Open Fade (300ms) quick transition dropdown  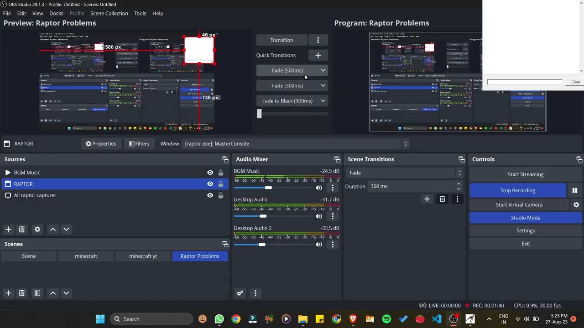pyautogui.click(x=323, y=86)
